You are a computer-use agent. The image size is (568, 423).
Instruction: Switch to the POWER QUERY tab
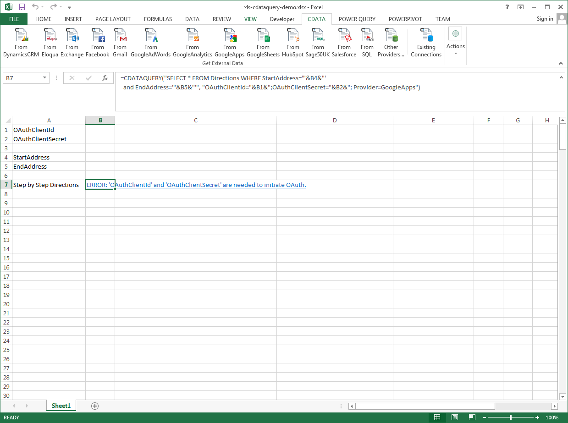357,19
